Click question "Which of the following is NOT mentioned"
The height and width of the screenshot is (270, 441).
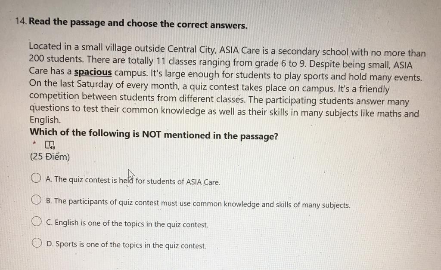[154, 135]
